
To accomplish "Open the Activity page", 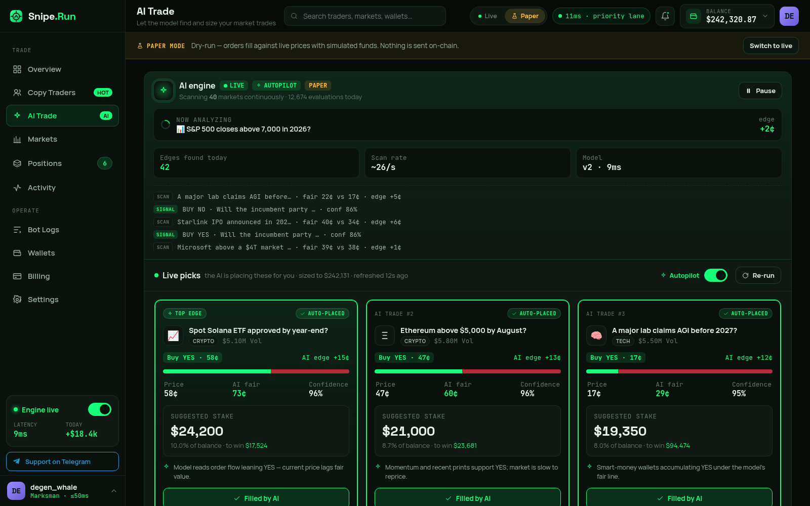I will [62, 188].
